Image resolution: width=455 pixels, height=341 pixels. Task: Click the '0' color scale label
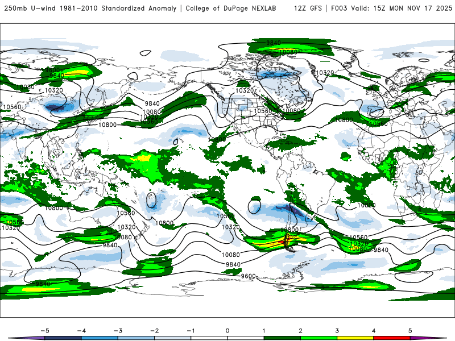227,331
